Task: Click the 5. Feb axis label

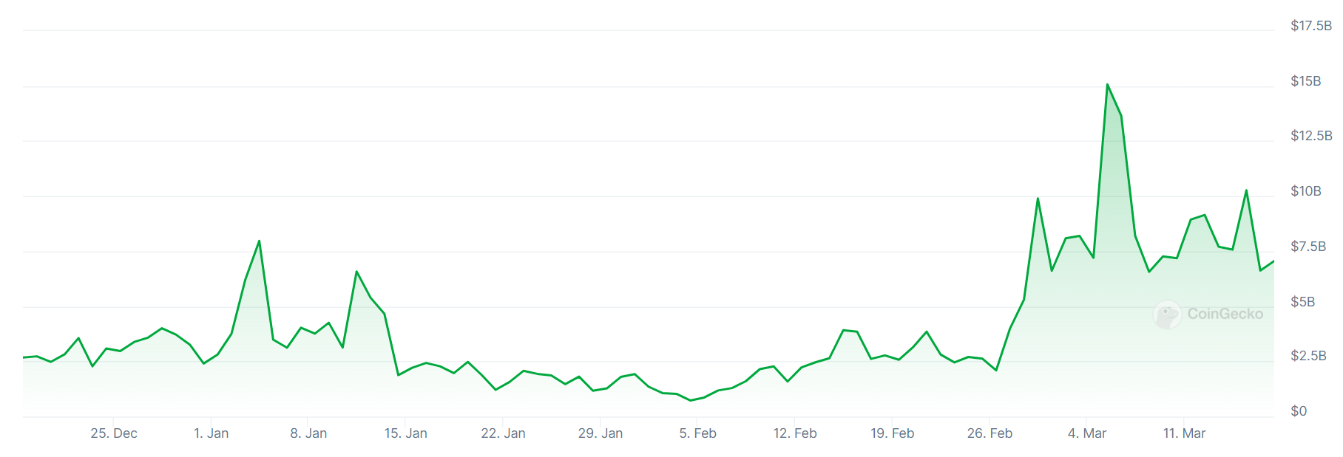Action: pyautogui.click(x=697, y=433)
